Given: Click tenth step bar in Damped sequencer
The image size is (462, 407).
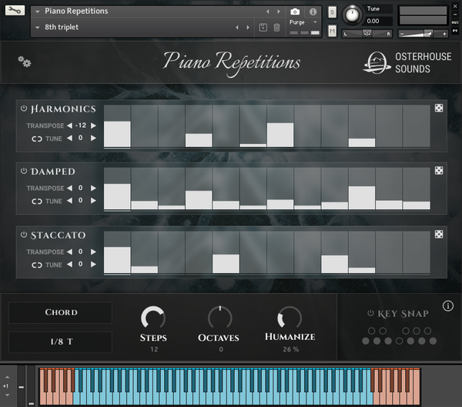Looking at the screenshot, I should tap(362, 188).
